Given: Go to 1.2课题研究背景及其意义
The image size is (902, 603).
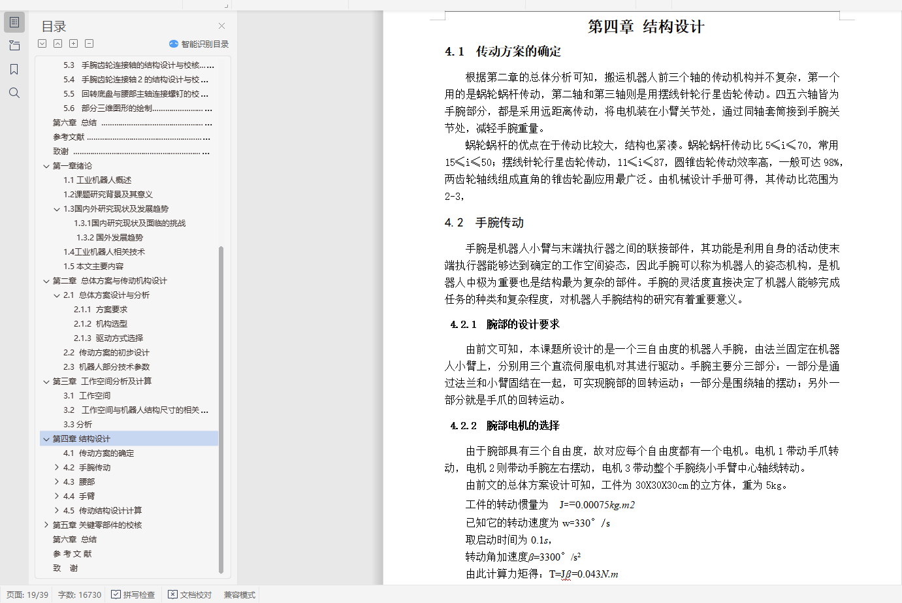Looking at the screenshot, I should (108, 195).
